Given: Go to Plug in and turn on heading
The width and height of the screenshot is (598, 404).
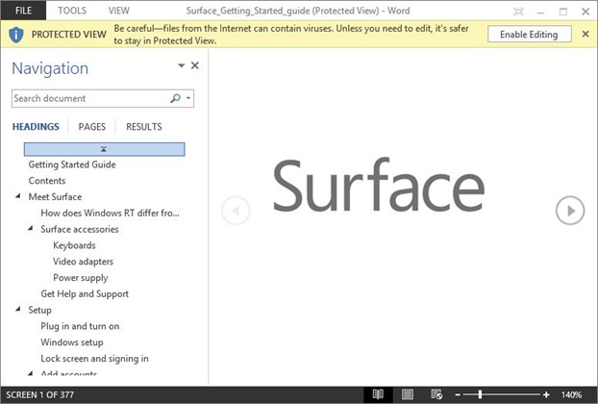Looking at the screenshot, I should 80,326.
